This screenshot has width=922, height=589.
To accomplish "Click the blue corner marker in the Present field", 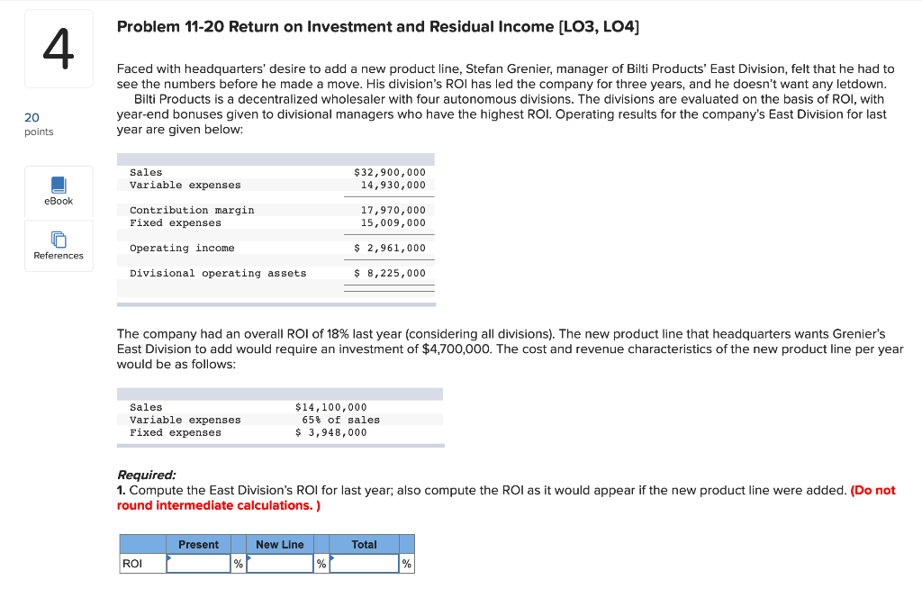I will click(x=169, y=557).
